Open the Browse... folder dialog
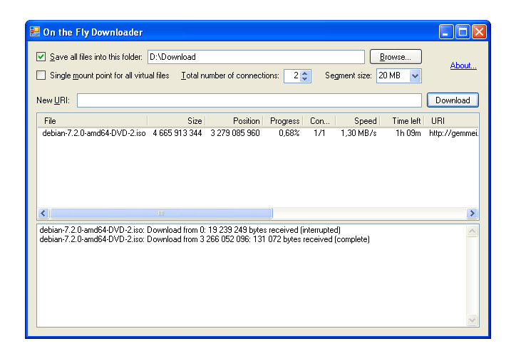 396,57
